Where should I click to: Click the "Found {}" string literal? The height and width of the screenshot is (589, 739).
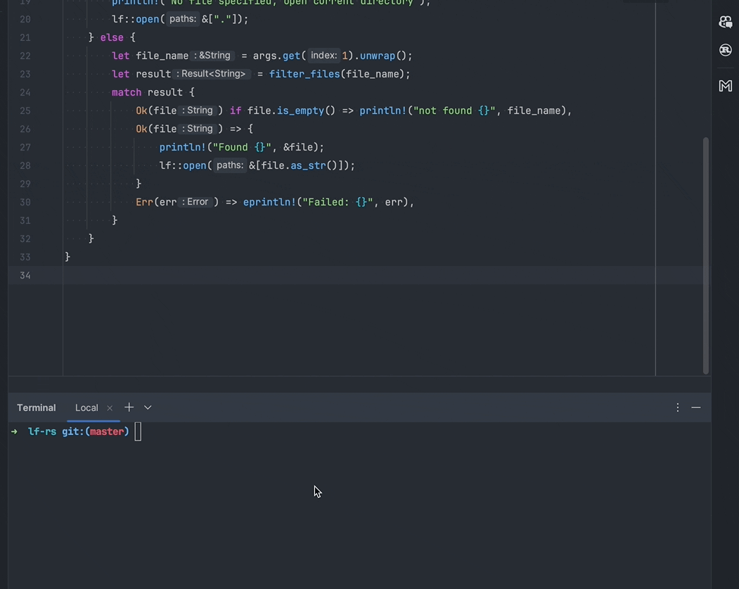click(x=243, y=147)
